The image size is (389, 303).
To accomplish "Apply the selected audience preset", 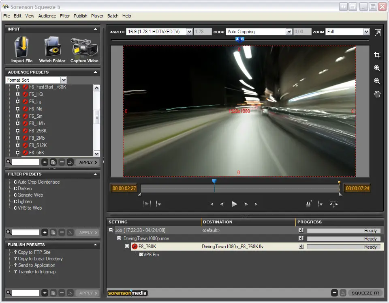I will pos(88,162).
